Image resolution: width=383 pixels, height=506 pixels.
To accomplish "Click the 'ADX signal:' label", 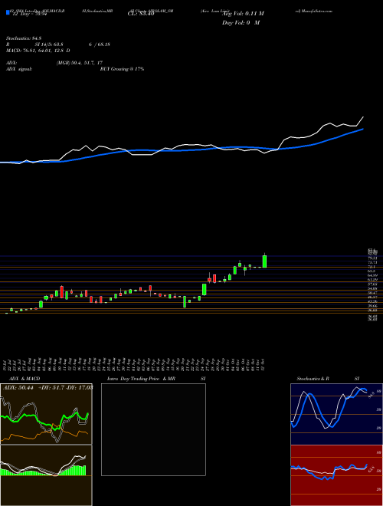I will (x=19, y=69).
